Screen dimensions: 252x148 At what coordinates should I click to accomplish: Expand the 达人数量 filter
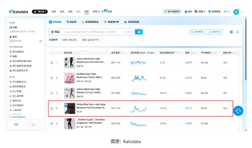point(16,91)
